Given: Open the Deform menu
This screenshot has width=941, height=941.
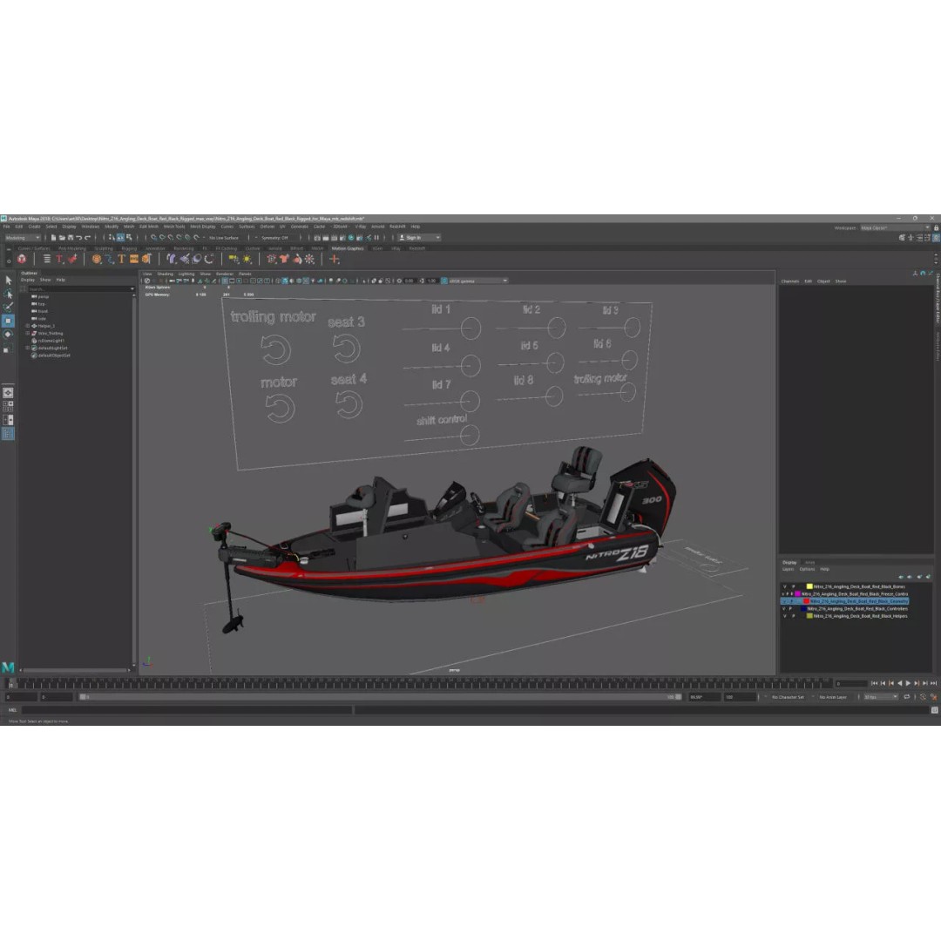Looking at the screenshot, I should point(267,227).
